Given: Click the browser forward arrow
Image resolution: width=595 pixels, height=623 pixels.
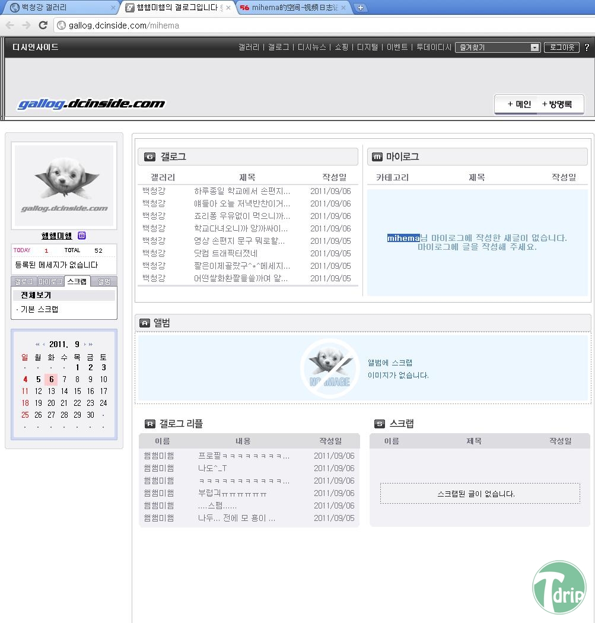Looking at the screenshot, I should click(x=27, y=26).
